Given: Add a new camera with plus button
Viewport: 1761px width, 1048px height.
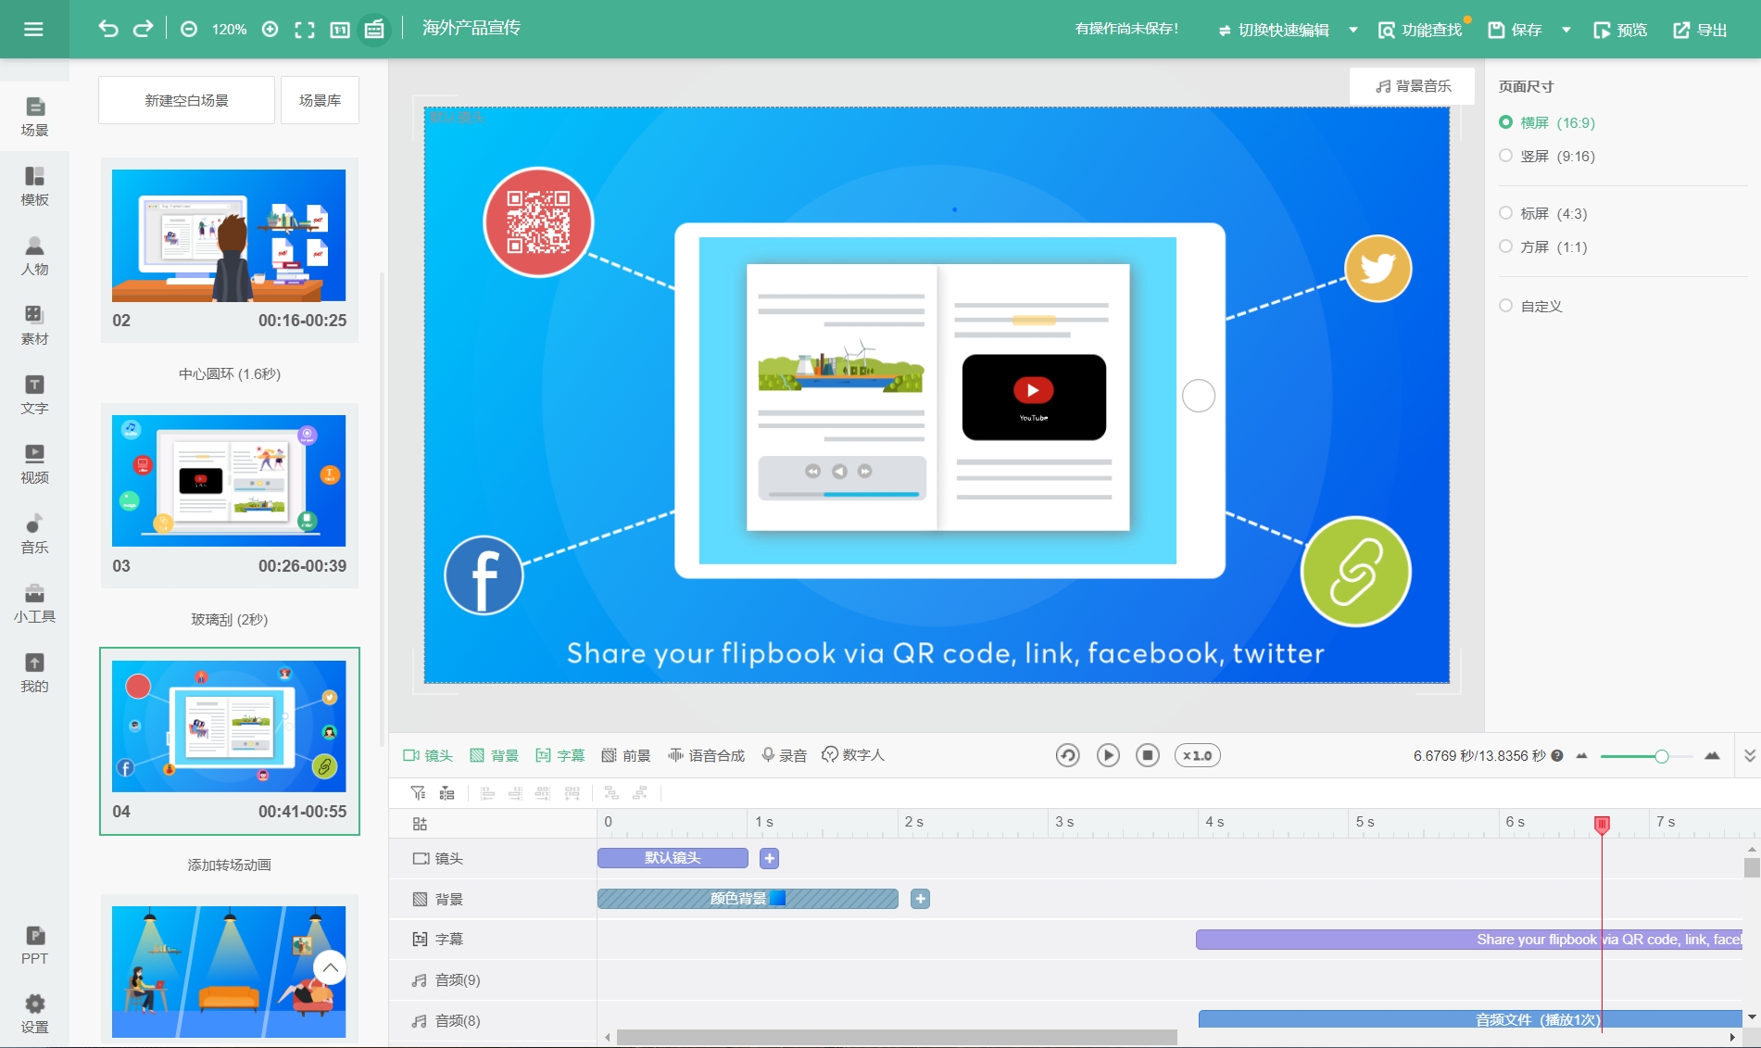Looking at the screenshot, I should tap(769, 859).
